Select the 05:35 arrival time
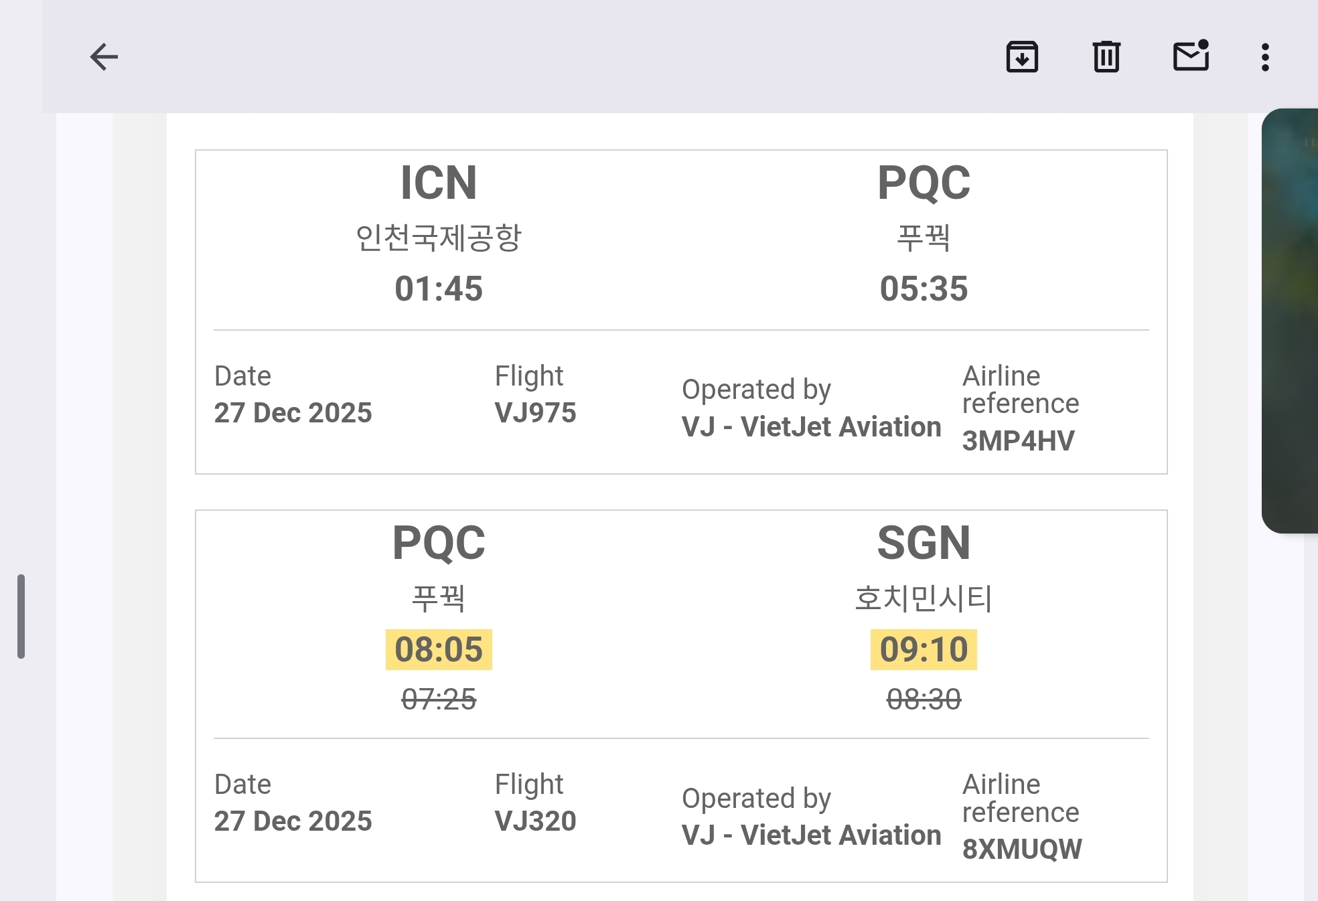 (924, 289)
